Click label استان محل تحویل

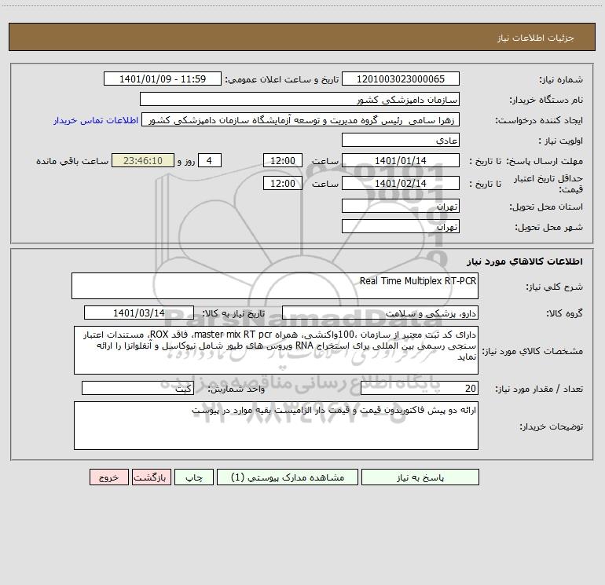point(546,207)
